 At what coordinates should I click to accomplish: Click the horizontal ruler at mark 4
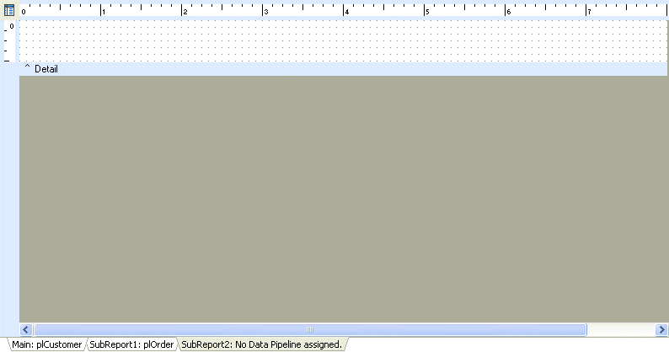click(346, 11)
